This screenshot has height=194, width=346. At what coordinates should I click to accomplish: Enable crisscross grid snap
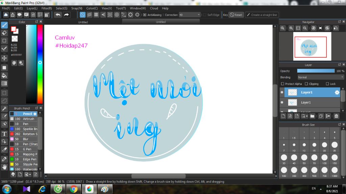96,15
